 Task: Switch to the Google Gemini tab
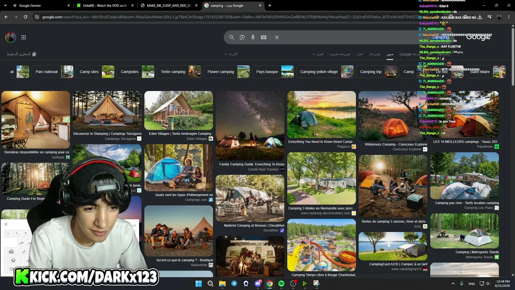[41, 6]
